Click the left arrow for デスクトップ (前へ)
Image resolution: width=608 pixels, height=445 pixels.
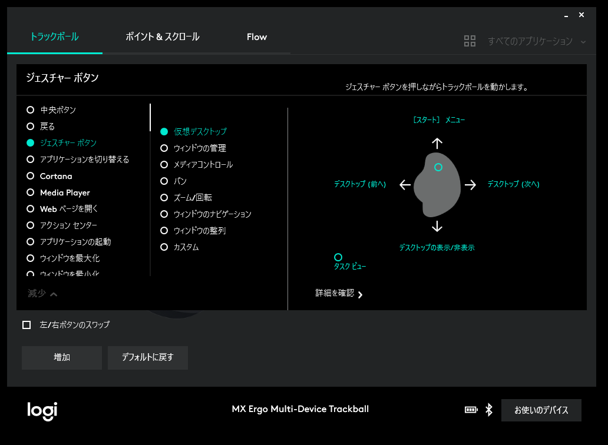coord(404,184)
